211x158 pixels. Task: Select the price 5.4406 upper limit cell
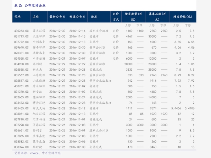176,108
